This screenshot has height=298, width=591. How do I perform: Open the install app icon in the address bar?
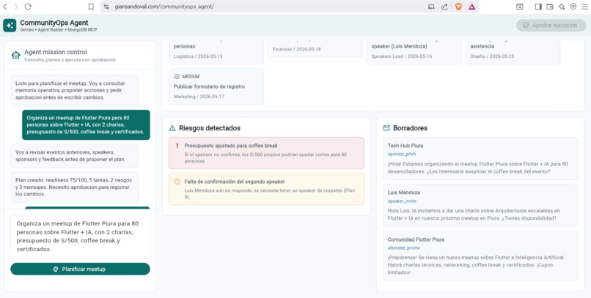pyautogui.click(x=431, y=7)
